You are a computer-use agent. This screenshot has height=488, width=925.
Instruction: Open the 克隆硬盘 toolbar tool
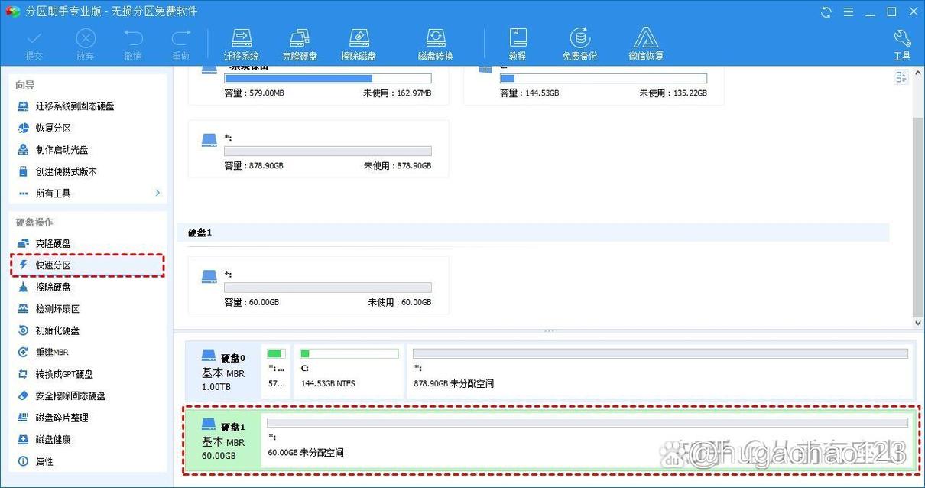point(300,44)
